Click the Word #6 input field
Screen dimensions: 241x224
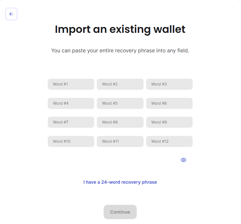(169, 103)
